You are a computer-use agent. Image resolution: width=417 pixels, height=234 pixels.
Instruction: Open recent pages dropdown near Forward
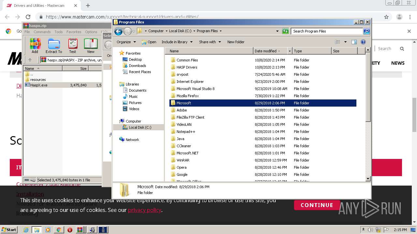134,32
